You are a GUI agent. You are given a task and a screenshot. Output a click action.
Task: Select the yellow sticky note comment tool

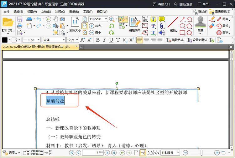pyautogui.click(x=162, y=19)
